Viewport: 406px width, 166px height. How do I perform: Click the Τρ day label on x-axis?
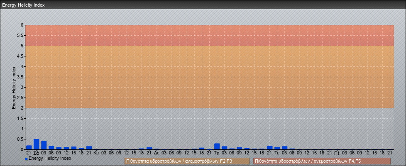click(x=217, y=153)
